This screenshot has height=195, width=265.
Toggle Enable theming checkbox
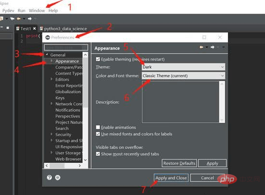(98, 59)
